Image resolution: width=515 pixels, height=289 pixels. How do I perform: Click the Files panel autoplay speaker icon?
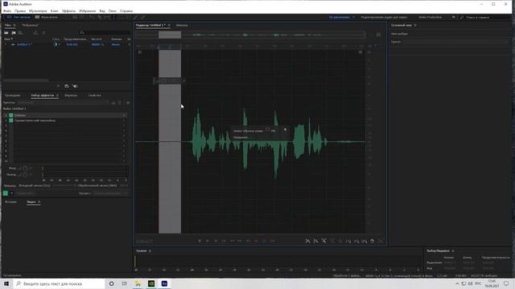click(75, 86)
